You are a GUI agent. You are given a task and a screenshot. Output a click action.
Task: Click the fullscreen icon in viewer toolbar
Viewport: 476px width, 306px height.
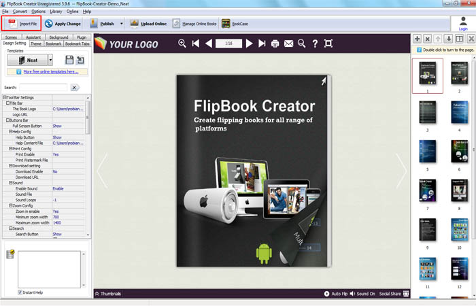click(x=328, y=44)
